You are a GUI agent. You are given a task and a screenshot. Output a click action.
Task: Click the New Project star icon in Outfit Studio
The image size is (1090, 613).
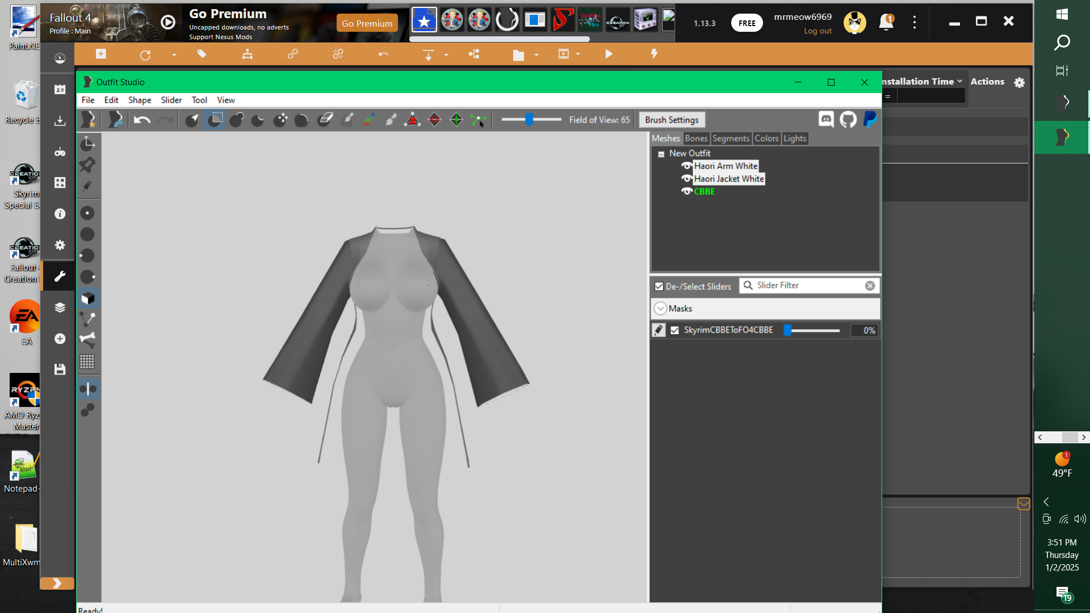tap(89, 120)
